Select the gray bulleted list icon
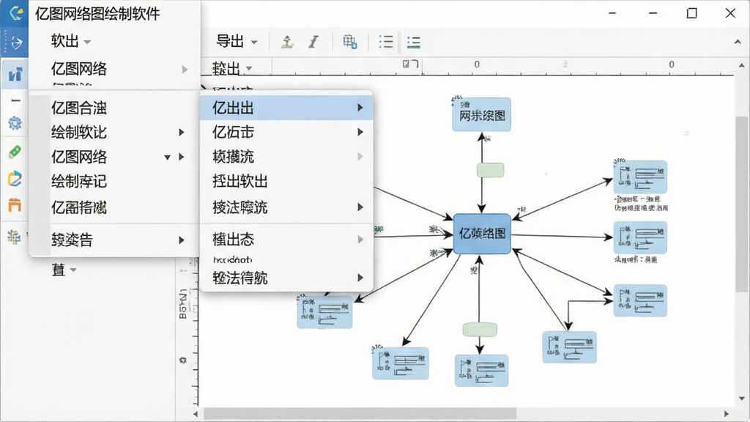Viewport: 750px width, 422px height. [385, 42]
